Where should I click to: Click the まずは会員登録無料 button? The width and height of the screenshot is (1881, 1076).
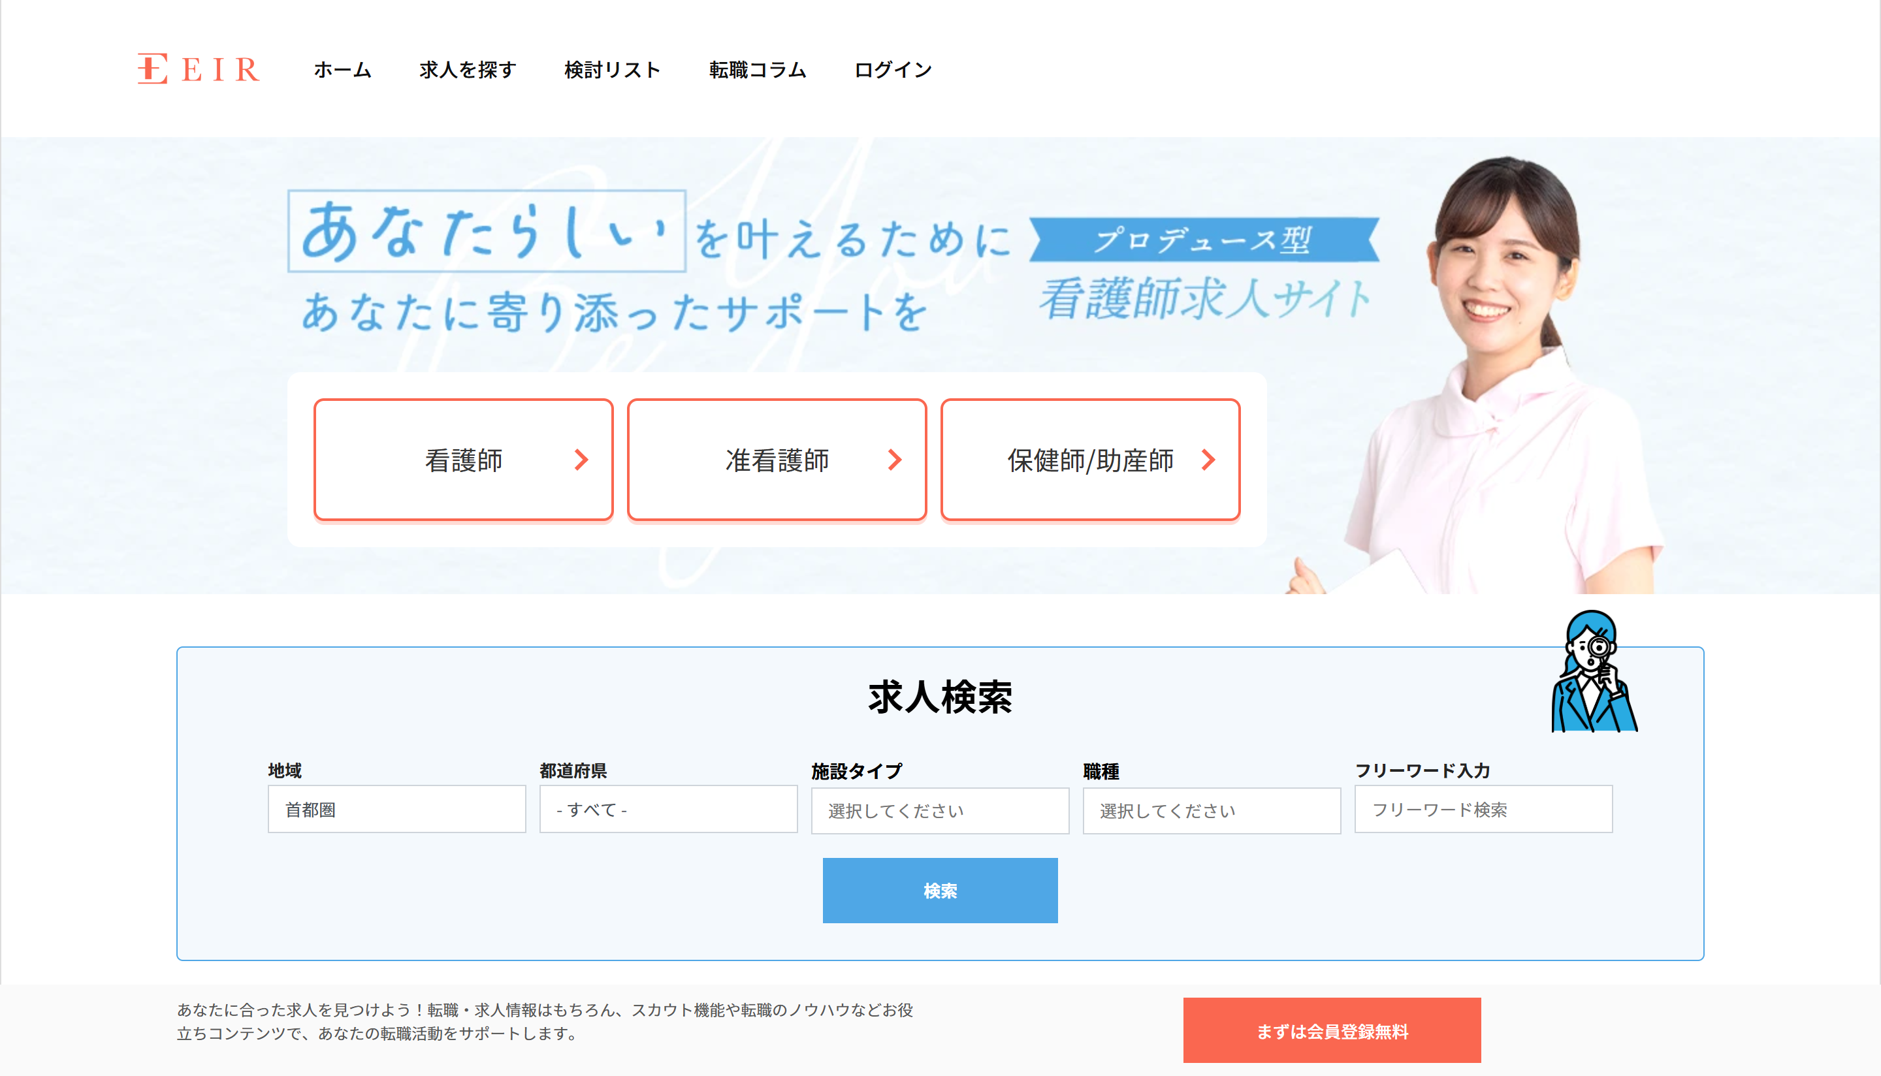1331,1030
